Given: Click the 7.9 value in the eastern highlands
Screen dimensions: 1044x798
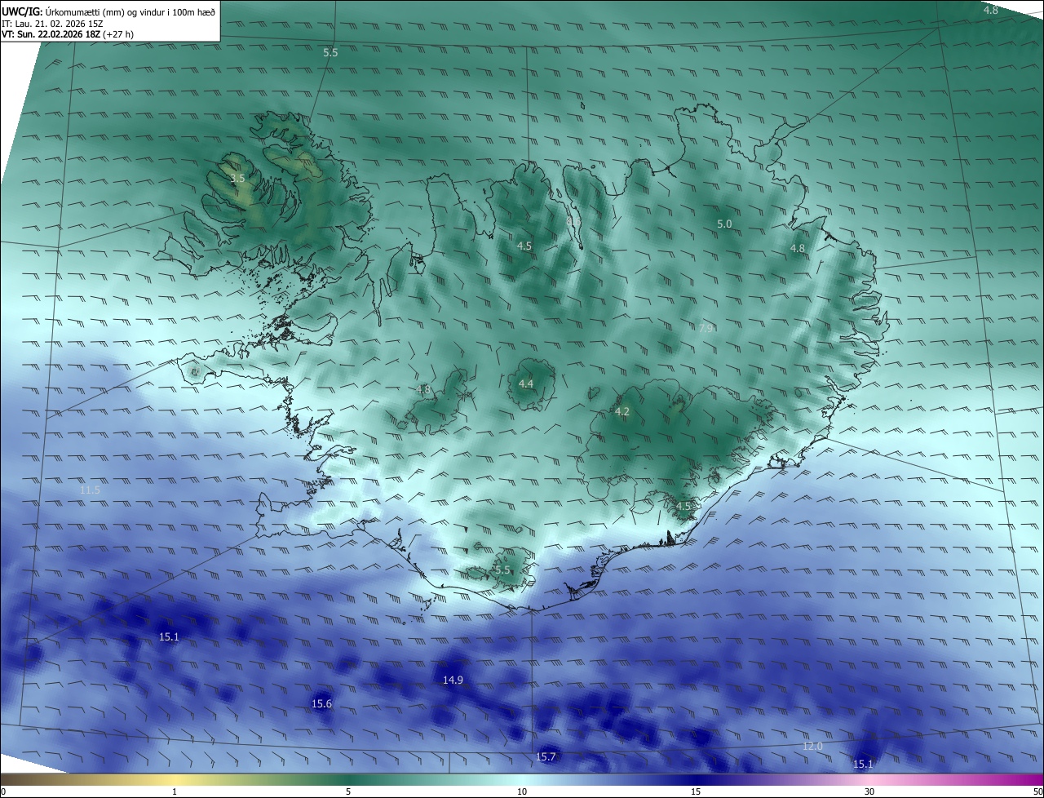Looking at the screenshot, I should tap(706, 328).
